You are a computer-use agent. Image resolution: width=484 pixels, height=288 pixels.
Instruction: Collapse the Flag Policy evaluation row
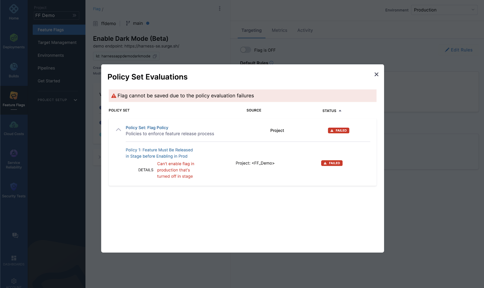118,130
